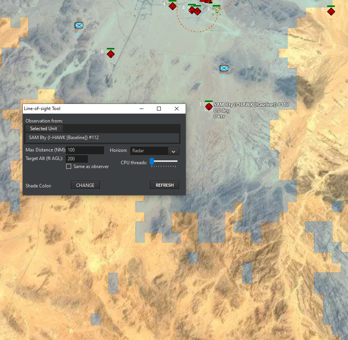Click the CPU threads slider handle
Screen dimensions: 348x340
(x=152, y=161)
